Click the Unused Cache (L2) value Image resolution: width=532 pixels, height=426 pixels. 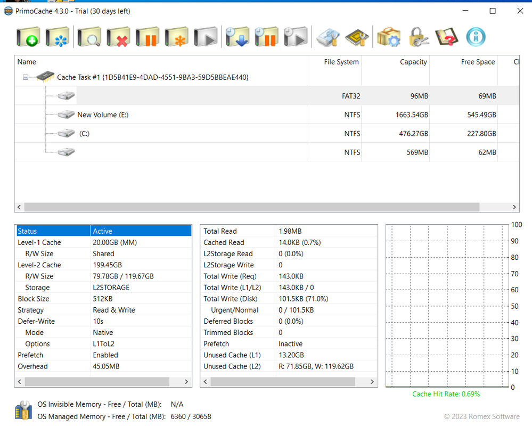pyautogui.click(x=316, y=366)
